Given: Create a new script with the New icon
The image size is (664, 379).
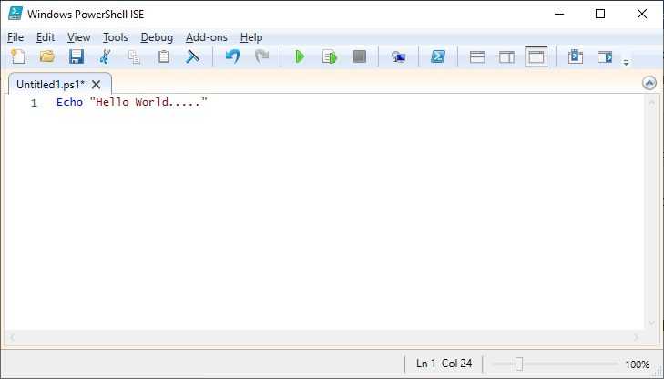Looking at the screenshot, I should coord(18,56).
